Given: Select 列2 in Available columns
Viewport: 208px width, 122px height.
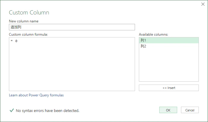Looking at the screenshot, I should (169, 46).
